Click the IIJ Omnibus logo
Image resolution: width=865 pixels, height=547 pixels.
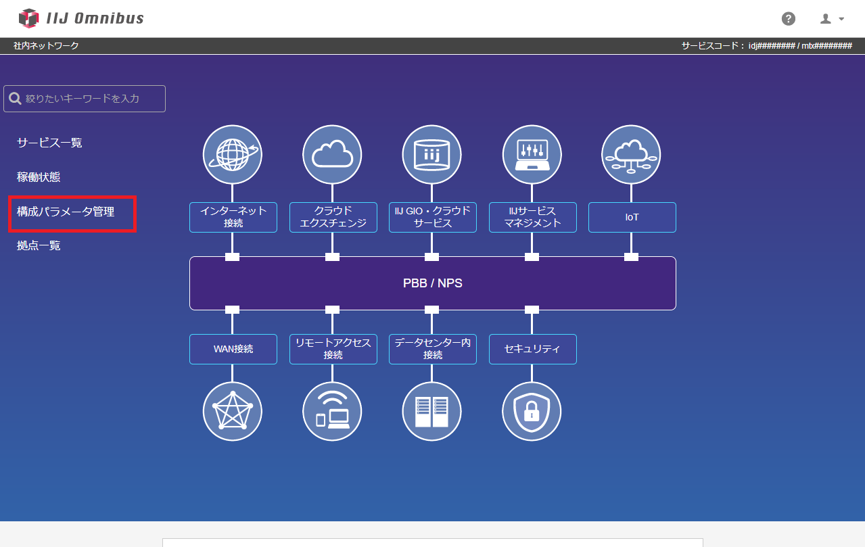[x=81, y=18]
